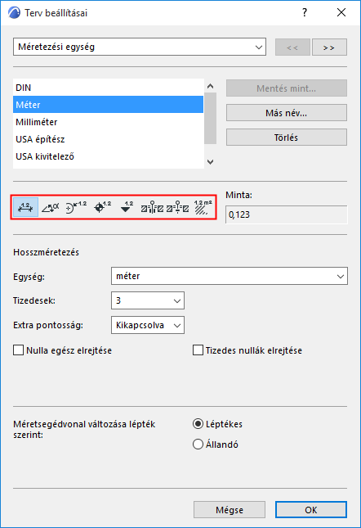Image resolution: width=361 pixels, height=528 pixels.
Task: Click the list scrollbar thumb
Action: pos(210,118)
